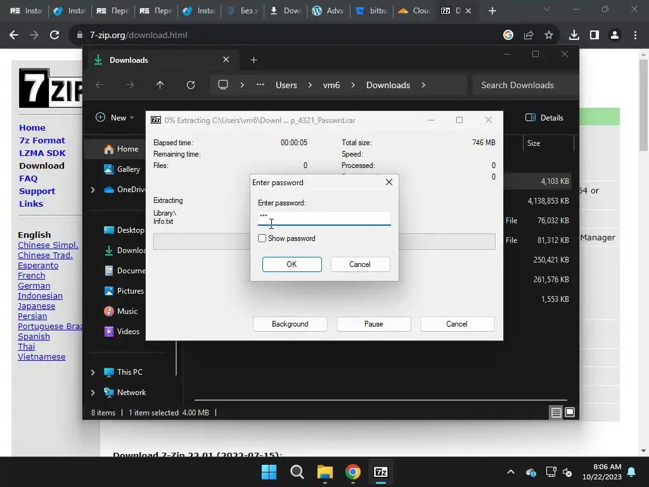
Task: Switch to the Adva WordPress tab
Action: (x=329, y=11)
